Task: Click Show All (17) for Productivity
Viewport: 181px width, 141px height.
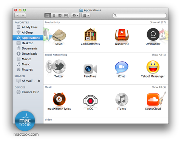Action: pyautogui.click(x=158, y=22)
